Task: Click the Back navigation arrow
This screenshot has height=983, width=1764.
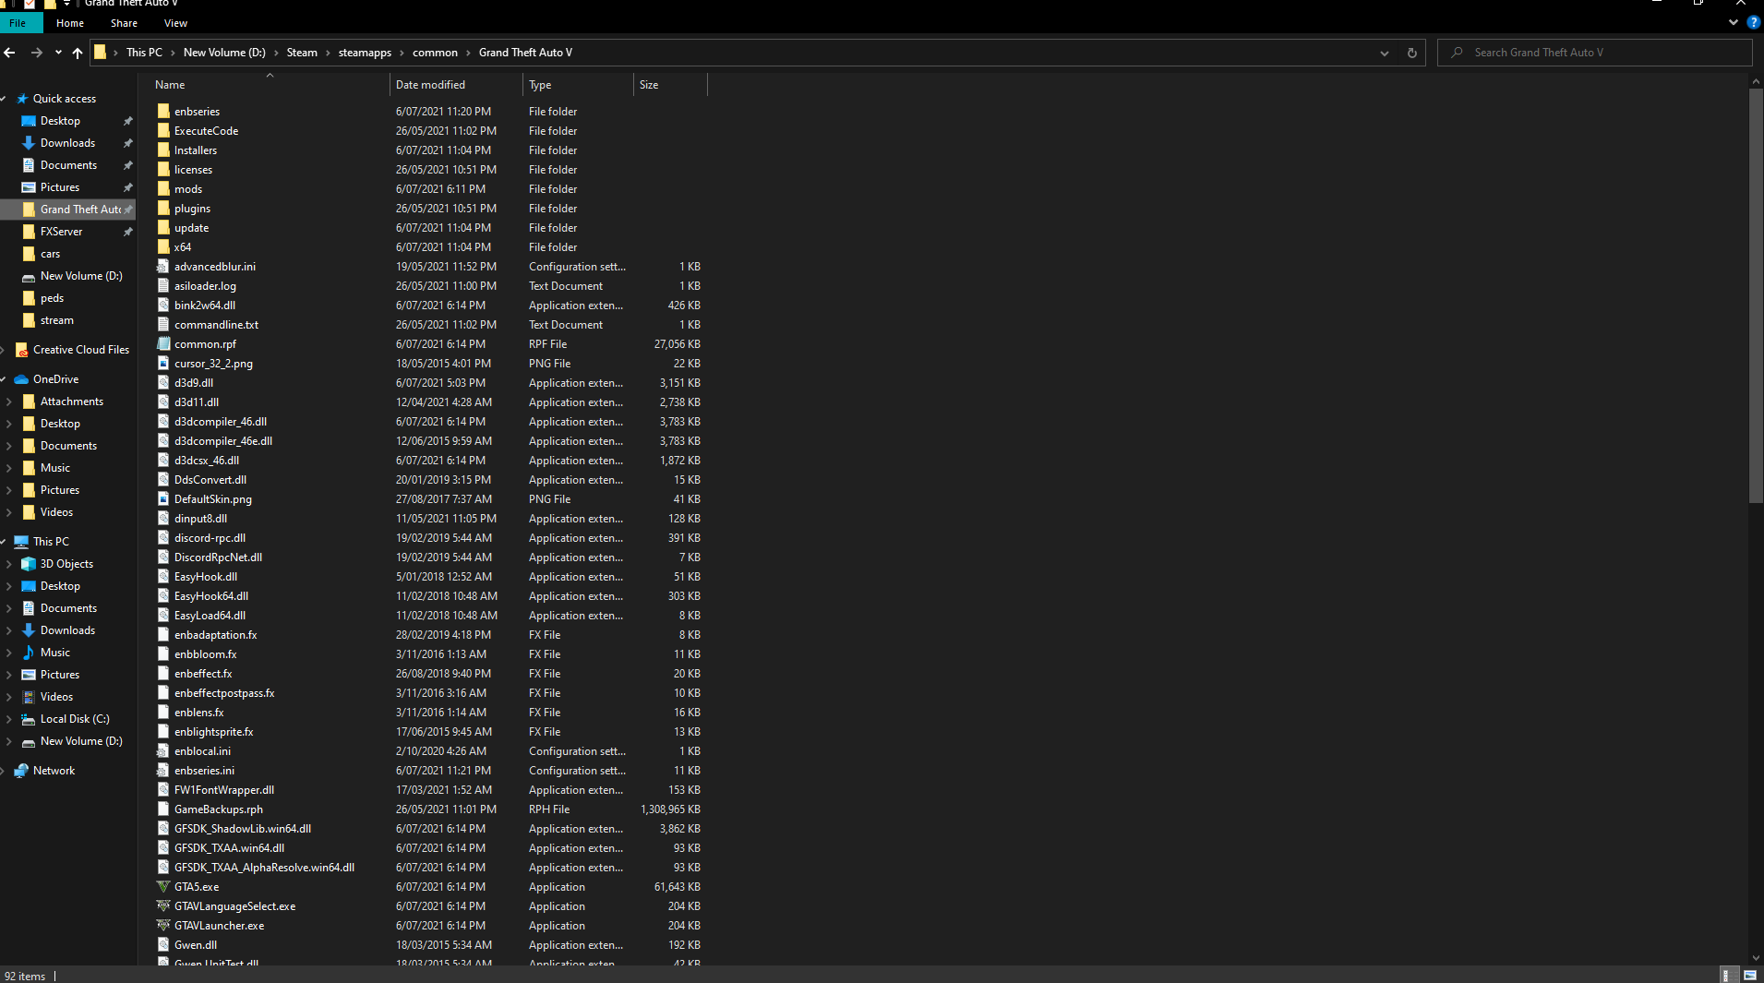Action: point(10,53)
